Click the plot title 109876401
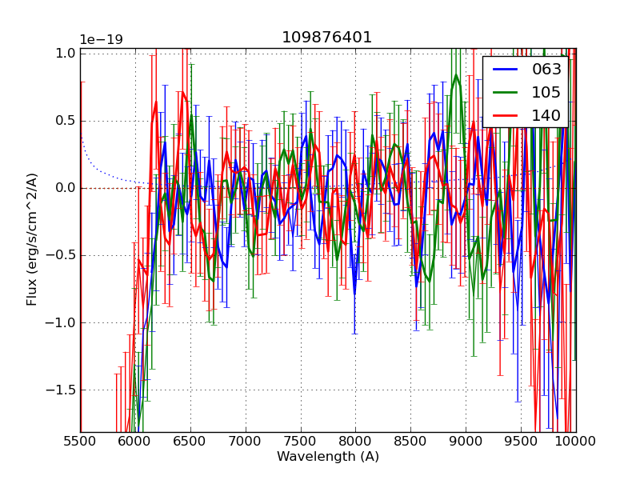Screen dimensions: 640x480 [x=327, y=38]
